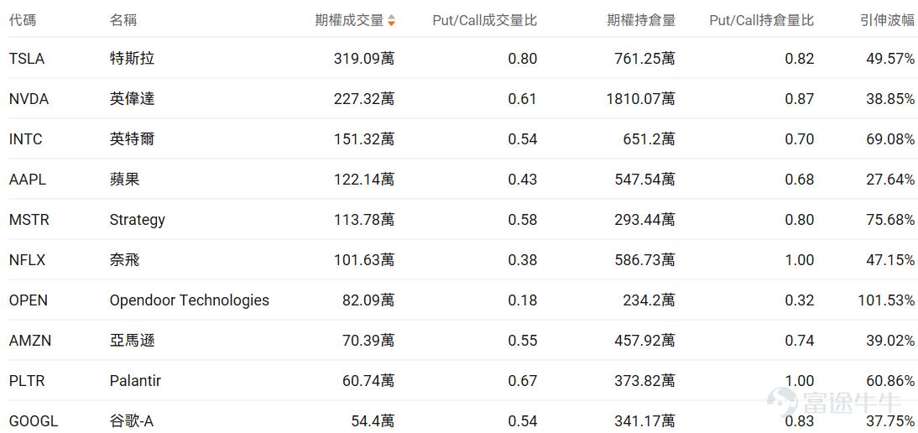The height and width of the screenshot is (433, 918).
Task: Select PLTR option volume 60.74萬
Action: pos(368,381)
